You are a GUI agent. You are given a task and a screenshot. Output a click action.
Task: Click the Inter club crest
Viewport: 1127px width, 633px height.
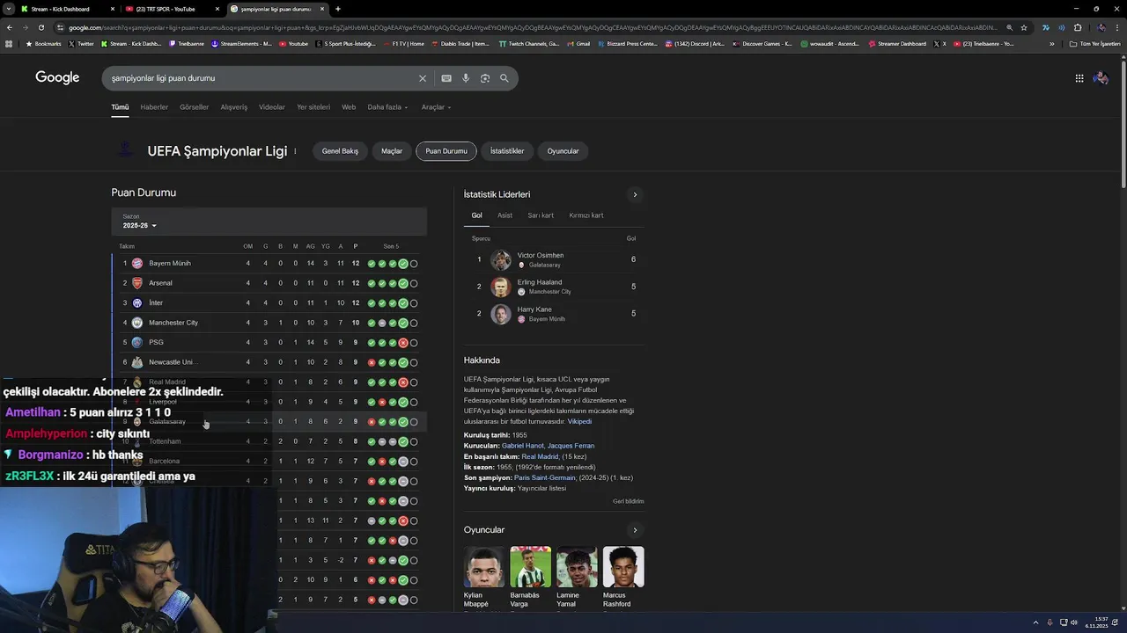[x=136, y=302]
